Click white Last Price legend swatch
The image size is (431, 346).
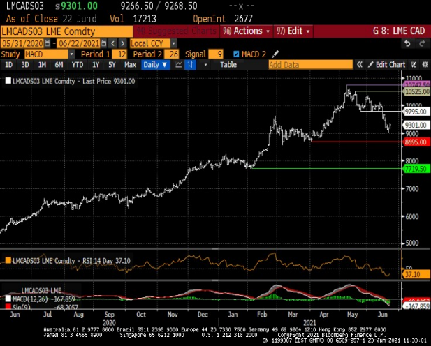click(8, 81)
